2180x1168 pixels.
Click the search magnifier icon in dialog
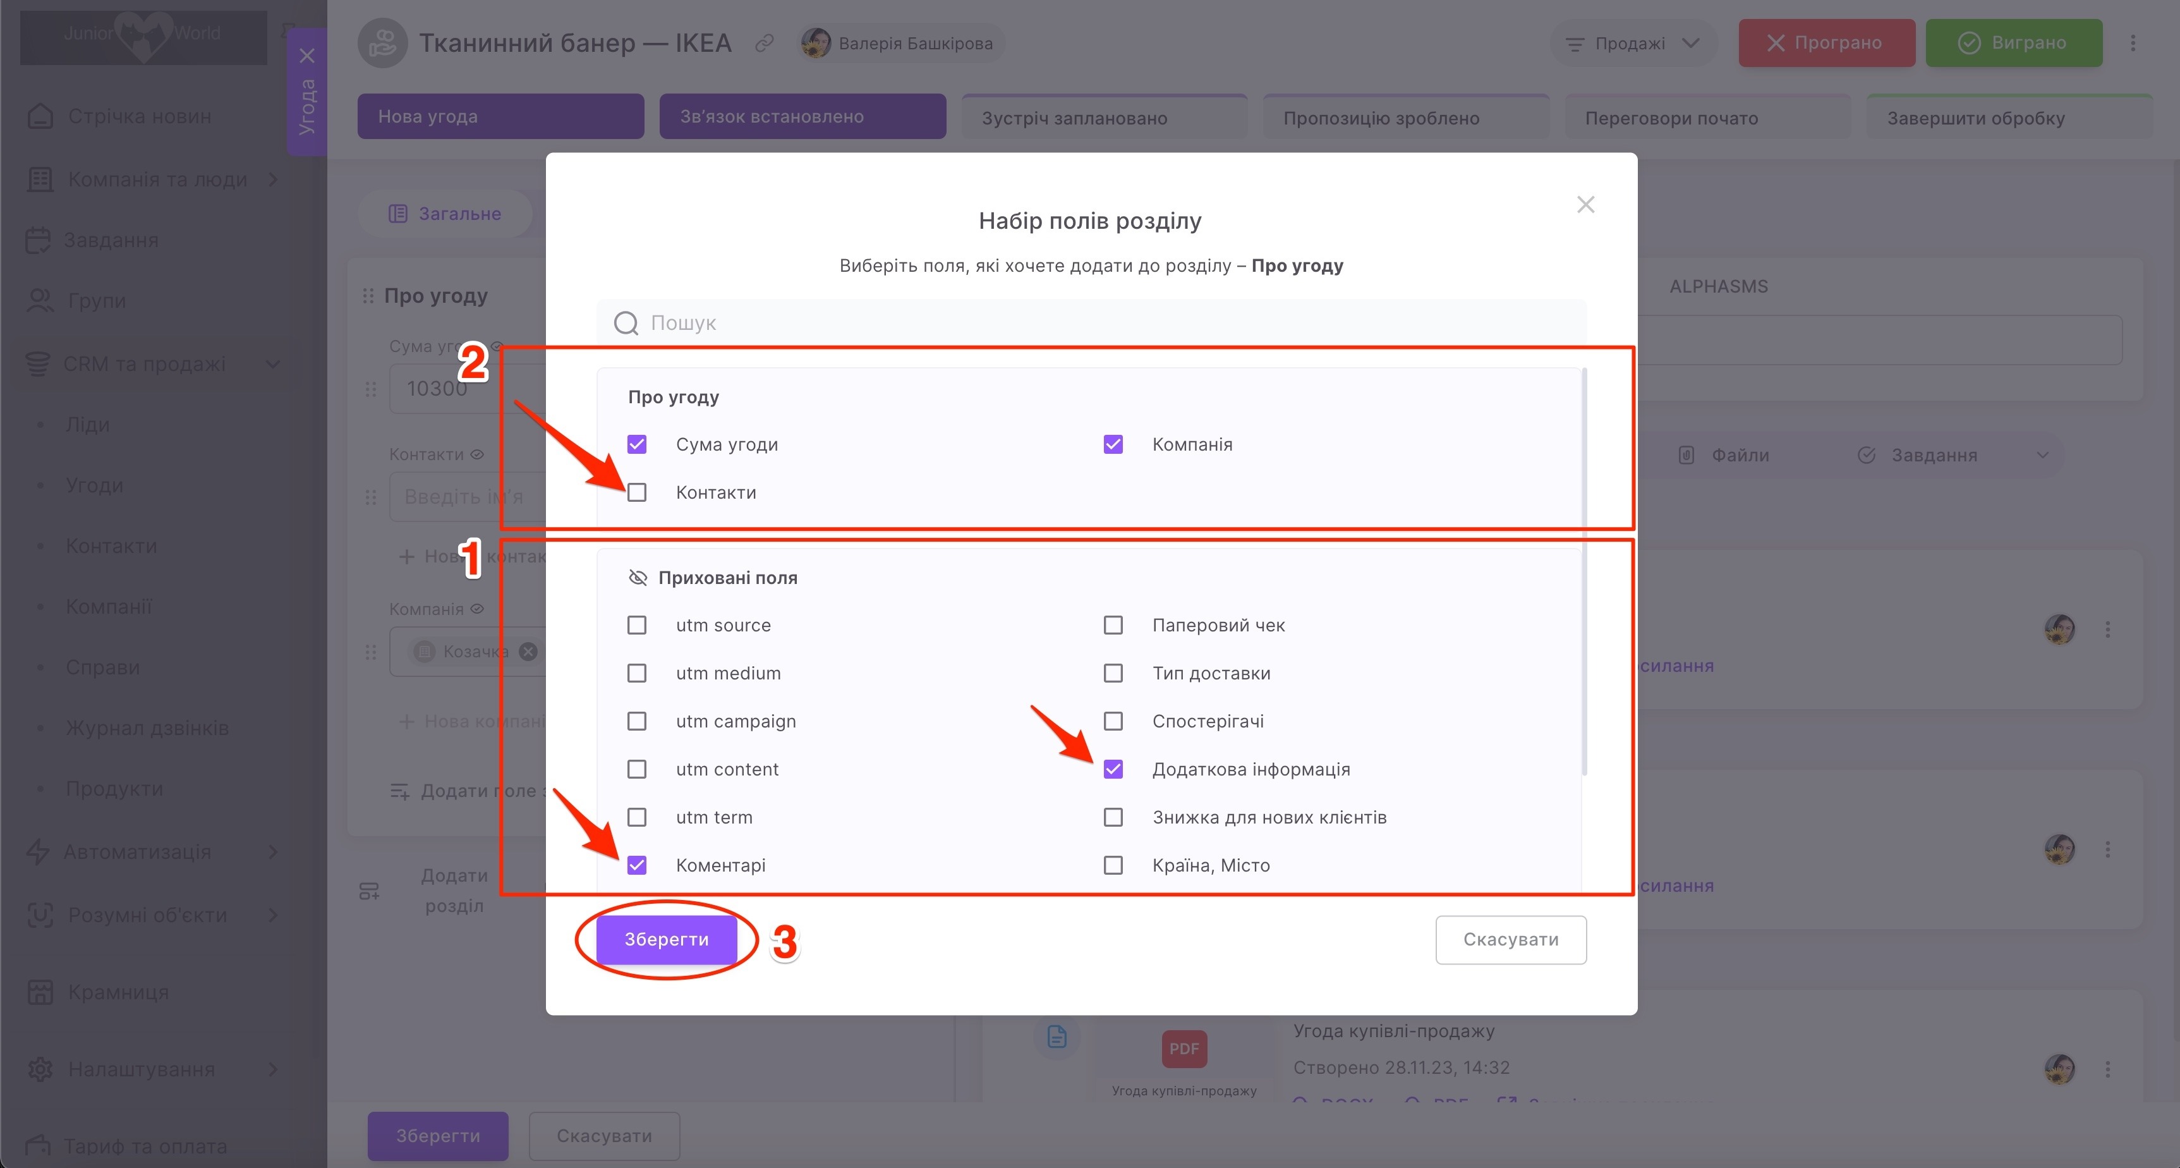tap(626, 324)
